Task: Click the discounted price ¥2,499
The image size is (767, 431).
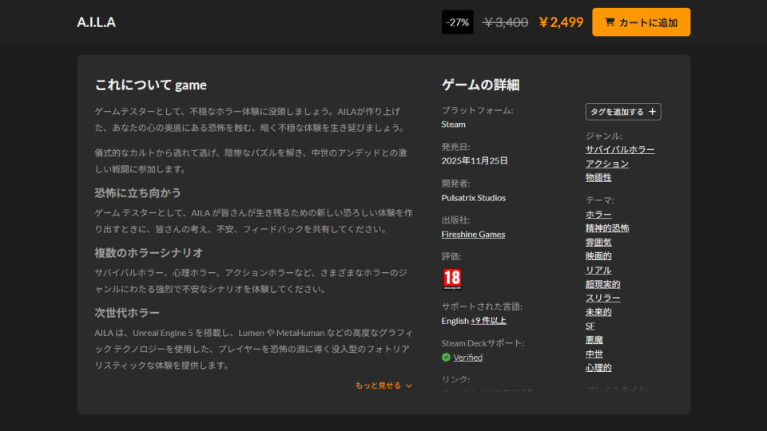Action: [x=561, y=22]
